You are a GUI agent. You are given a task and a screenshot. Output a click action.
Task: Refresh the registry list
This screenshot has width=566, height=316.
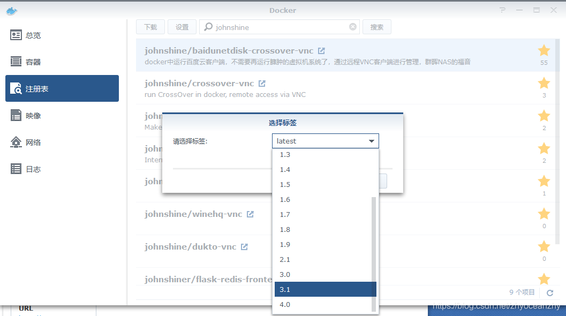tap(550, 293)
